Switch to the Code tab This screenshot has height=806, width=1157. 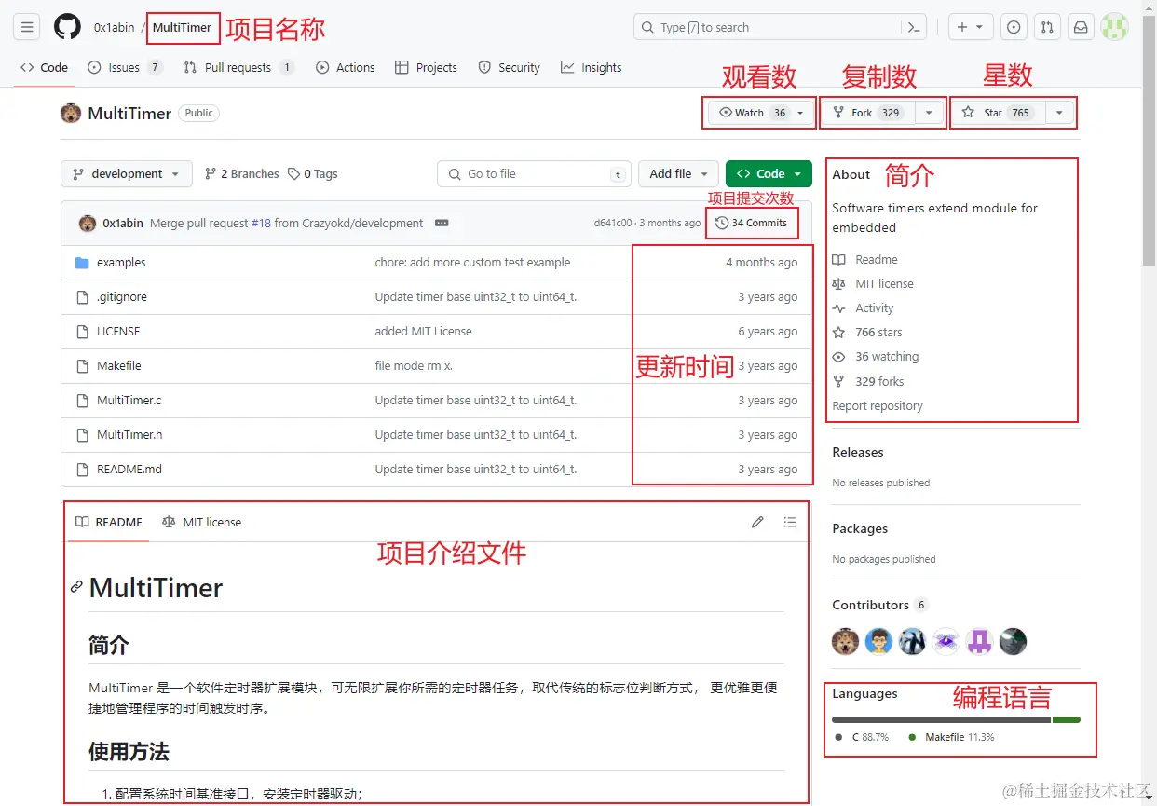45,67
